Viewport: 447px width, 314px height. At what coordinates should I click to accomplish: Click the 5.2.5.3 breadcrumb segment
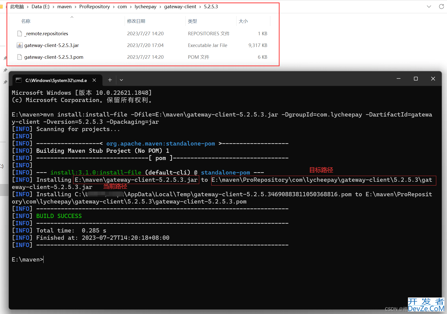coord(211,7)
